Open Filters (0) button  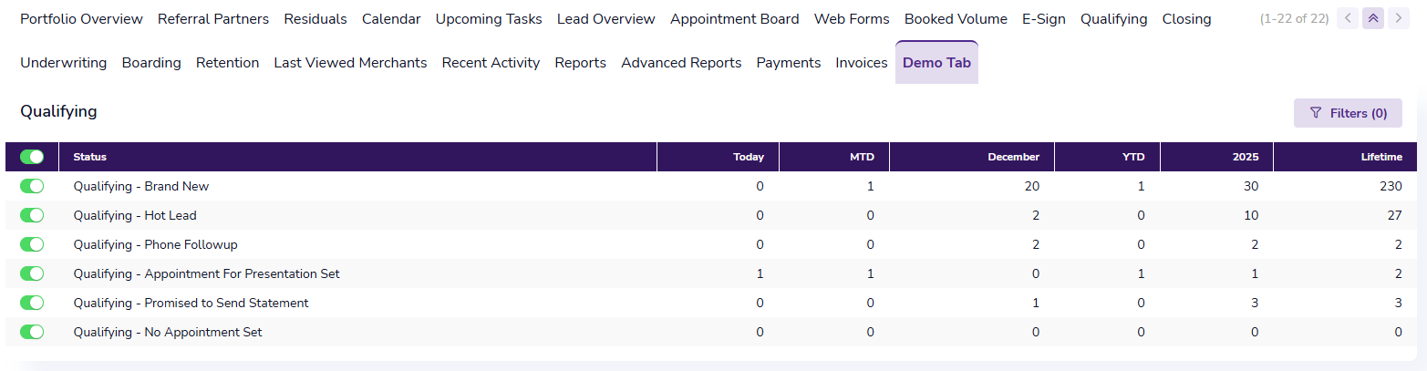click(x=1348, y=113)
